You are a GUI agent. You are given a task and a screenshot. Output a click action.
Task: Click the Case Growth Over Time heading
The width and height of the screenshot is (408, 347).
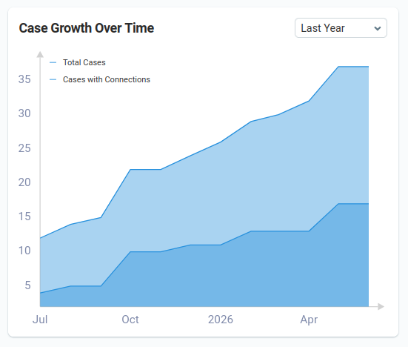click(87, 28)
